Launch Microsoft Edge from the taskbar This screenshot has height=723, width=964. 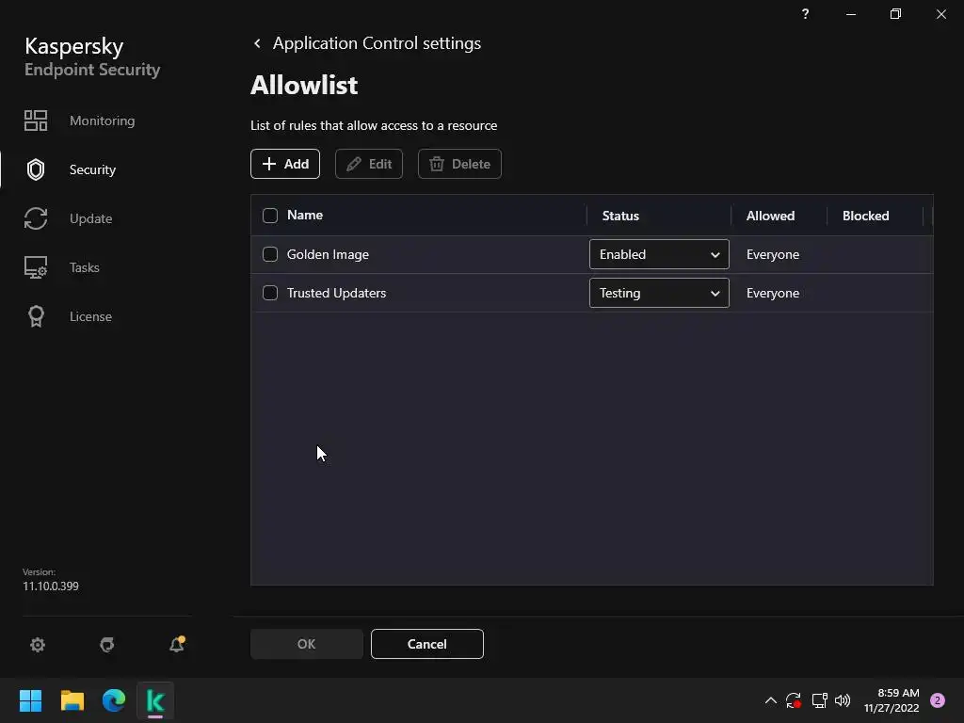click(x=114, y=700)
